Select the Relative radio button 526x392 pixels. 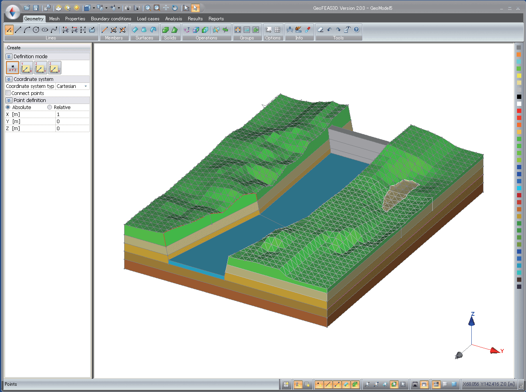point(50,107)
